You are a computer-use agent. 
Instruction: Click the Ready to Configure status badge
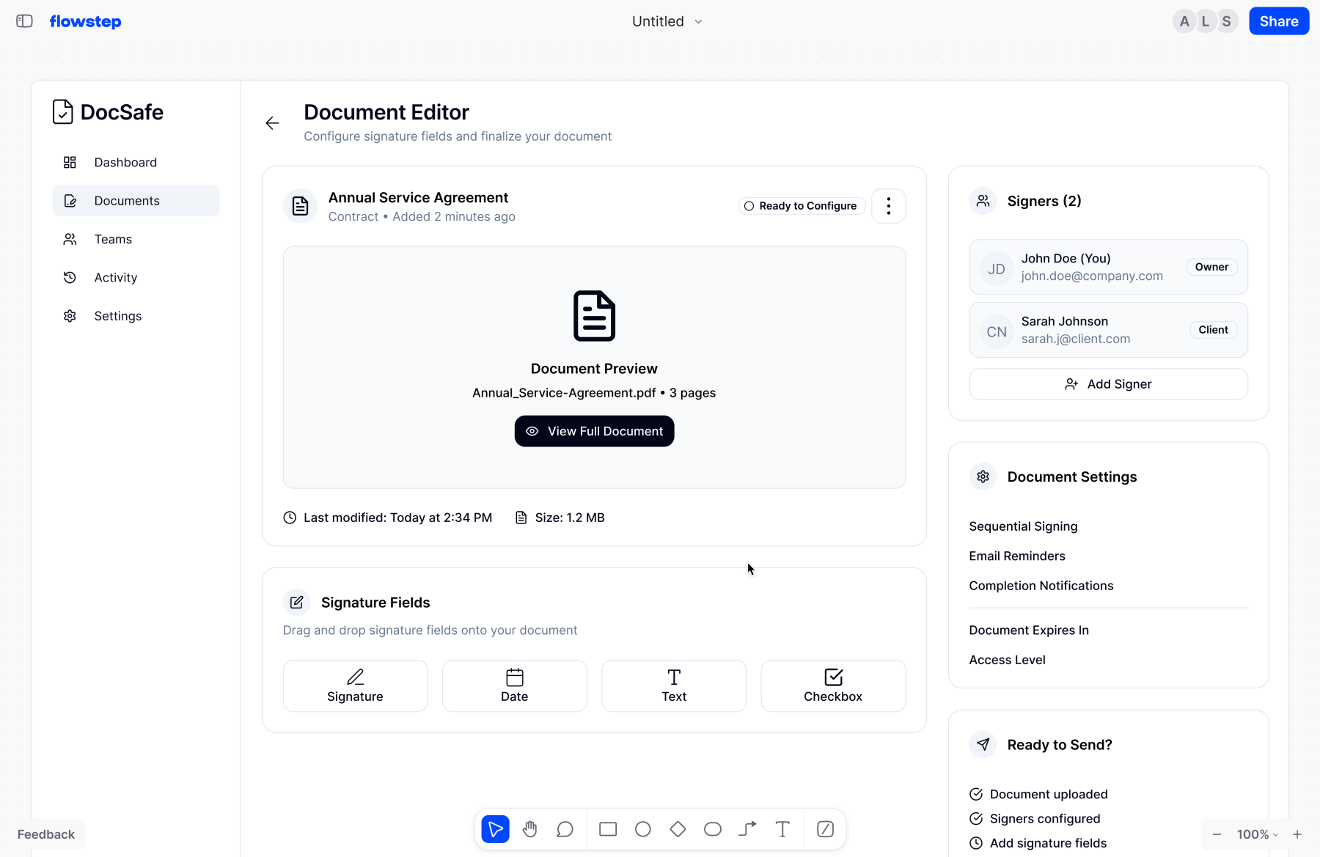(802, 206)
